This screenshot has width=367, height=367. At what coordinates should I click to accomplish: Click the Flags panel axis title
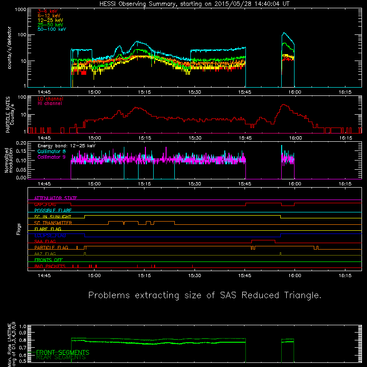tap(19, 229)
